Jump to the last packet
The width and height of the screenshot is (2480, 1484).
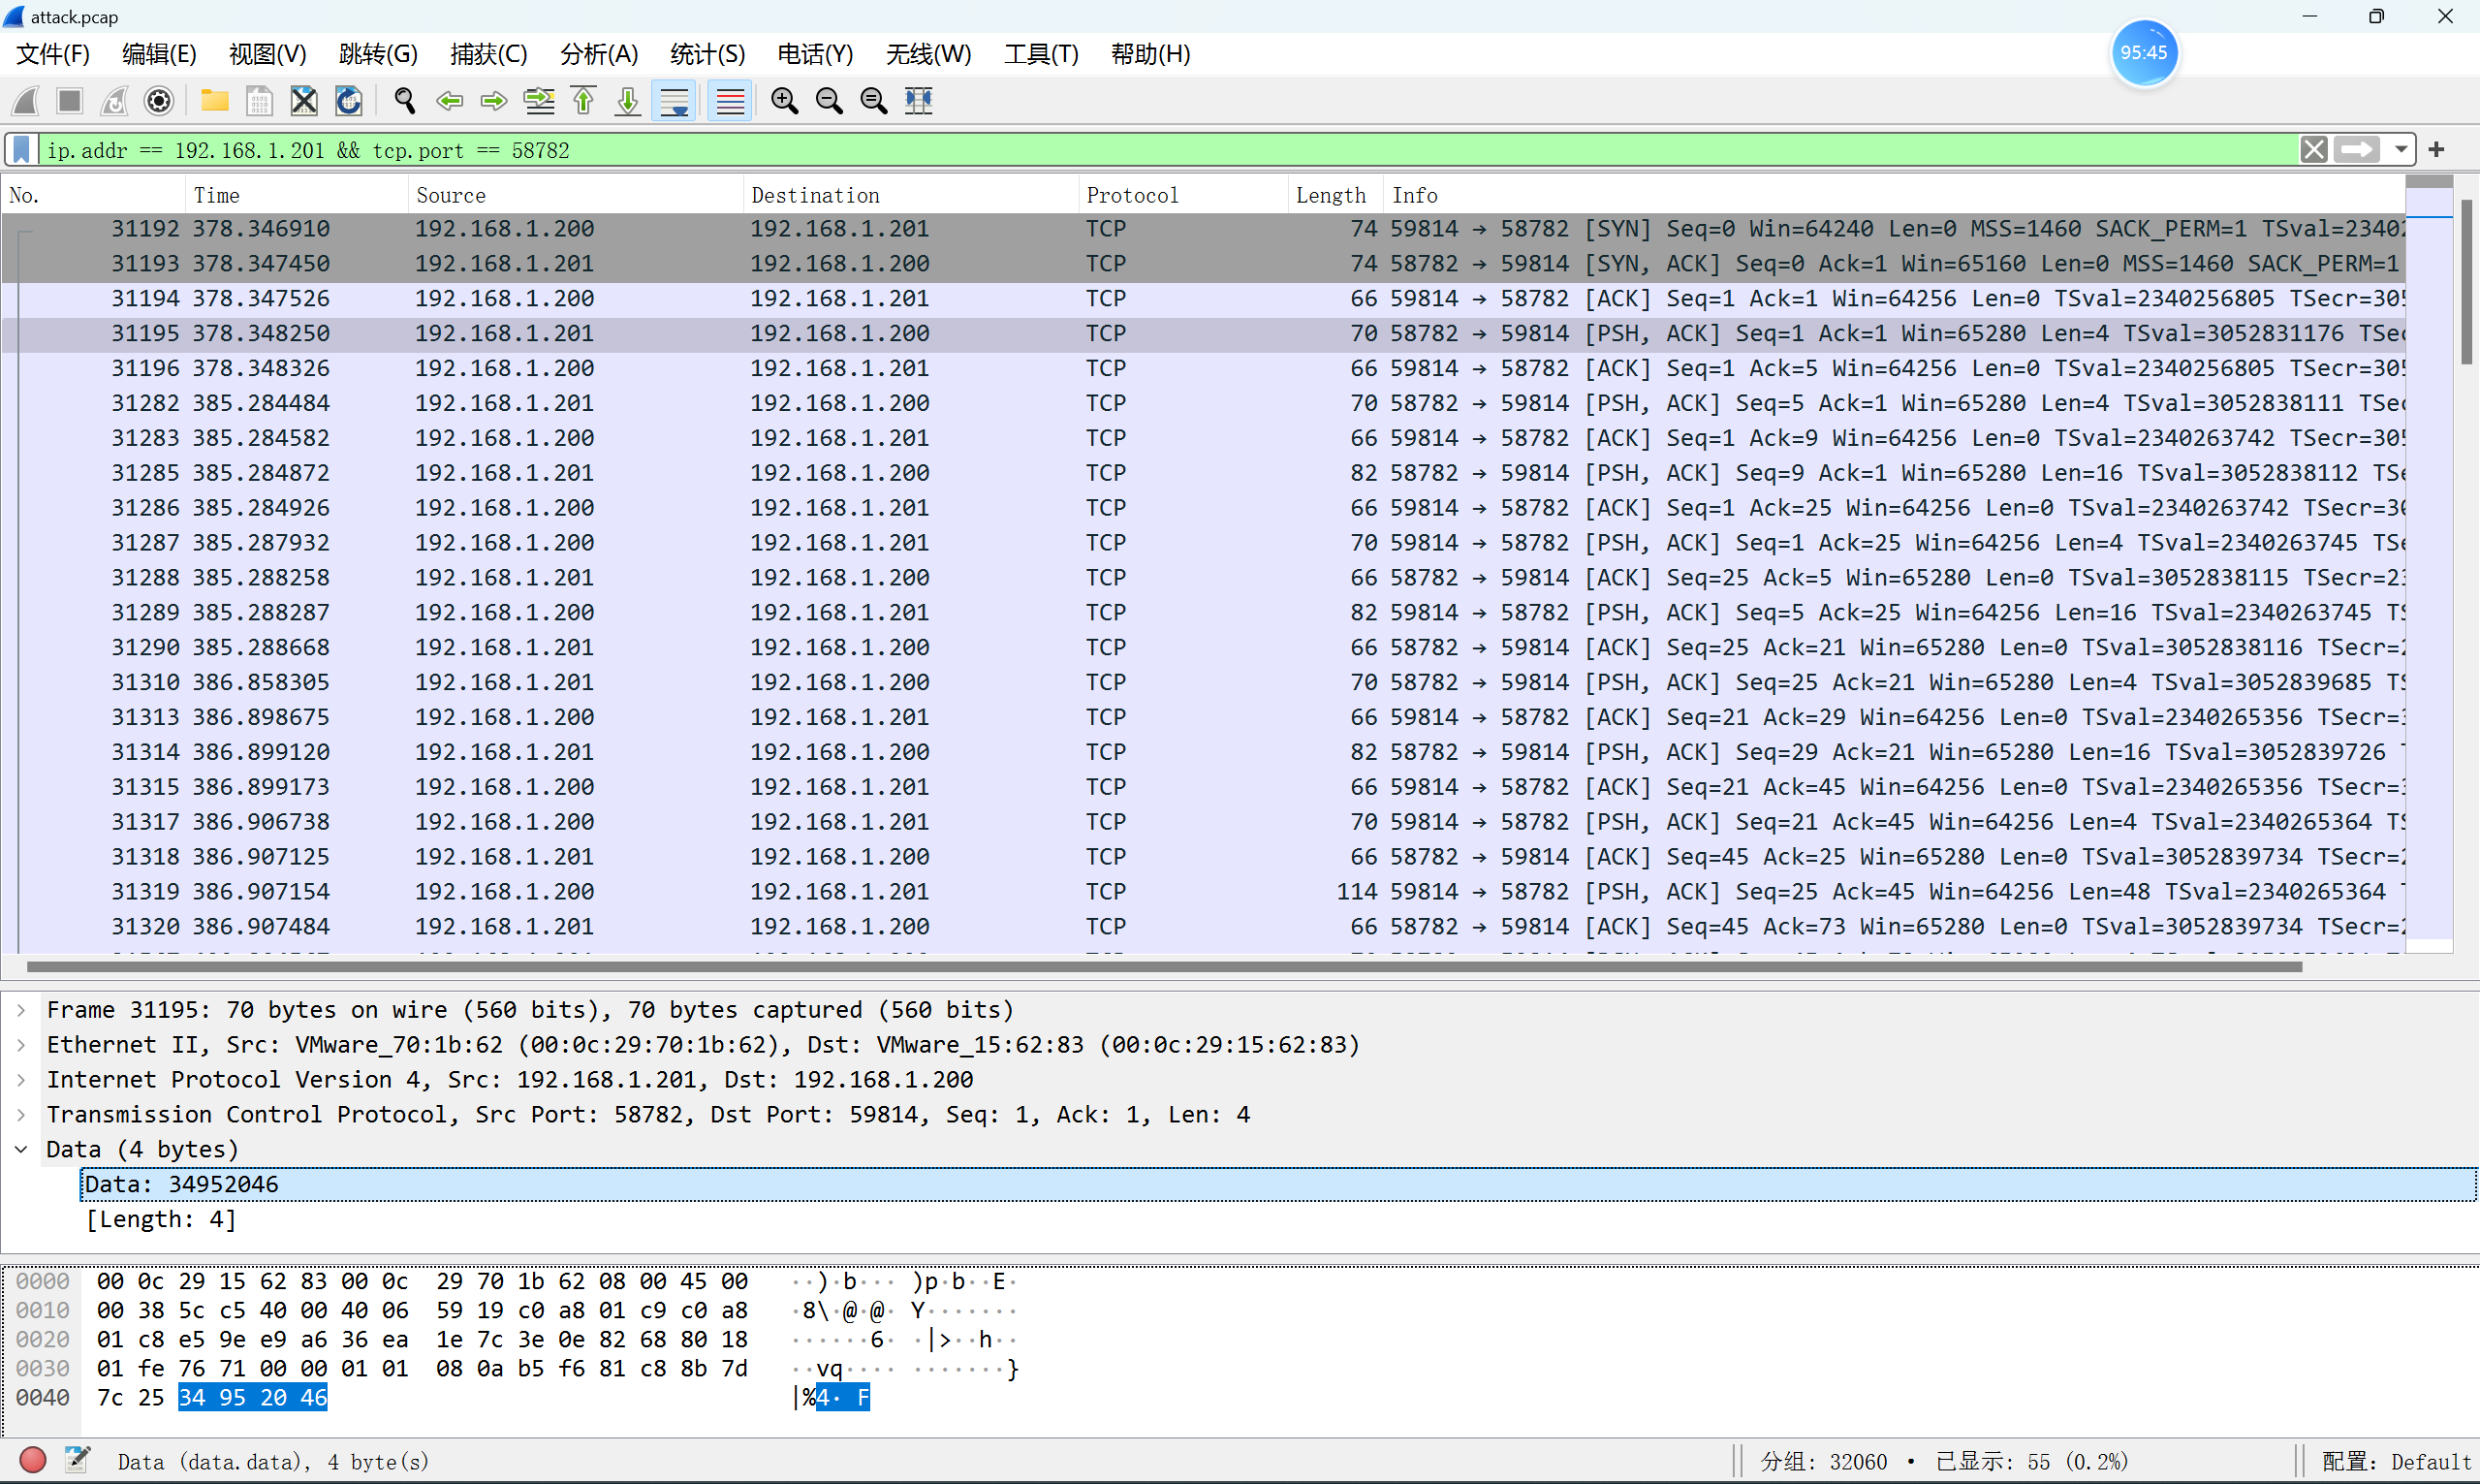[628, 101]
